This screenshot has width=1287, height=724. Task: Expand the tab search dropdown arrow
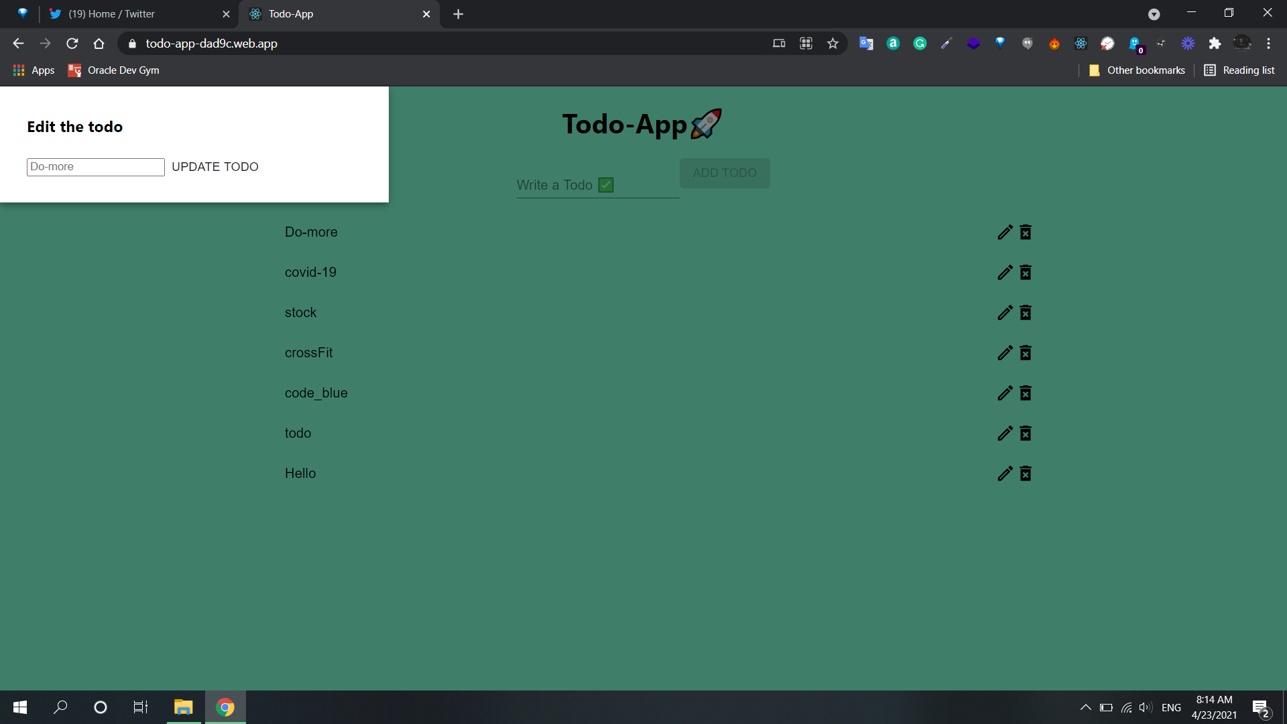(x=1154, y=14)
